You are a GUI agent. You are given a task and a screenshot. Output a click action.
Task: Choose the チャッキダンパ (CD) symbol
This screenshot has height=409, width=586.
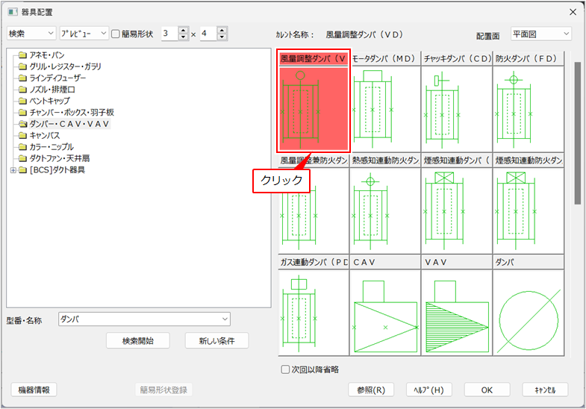click(456, 108)
